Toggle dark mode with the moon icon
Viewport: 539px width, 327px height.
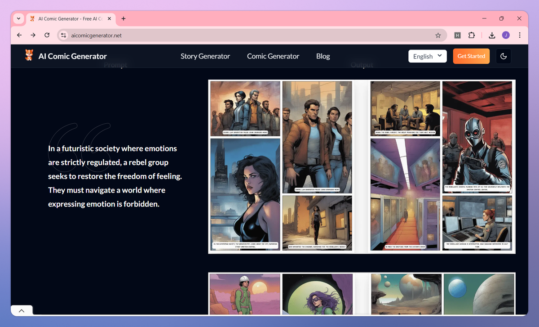click(x=504, y=56)
